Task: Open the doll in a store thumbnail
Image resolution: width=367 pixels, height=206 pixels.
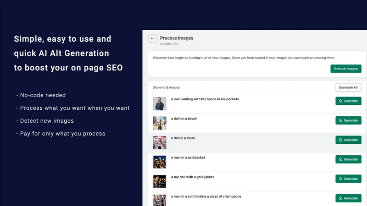Action: click(160, 142)
